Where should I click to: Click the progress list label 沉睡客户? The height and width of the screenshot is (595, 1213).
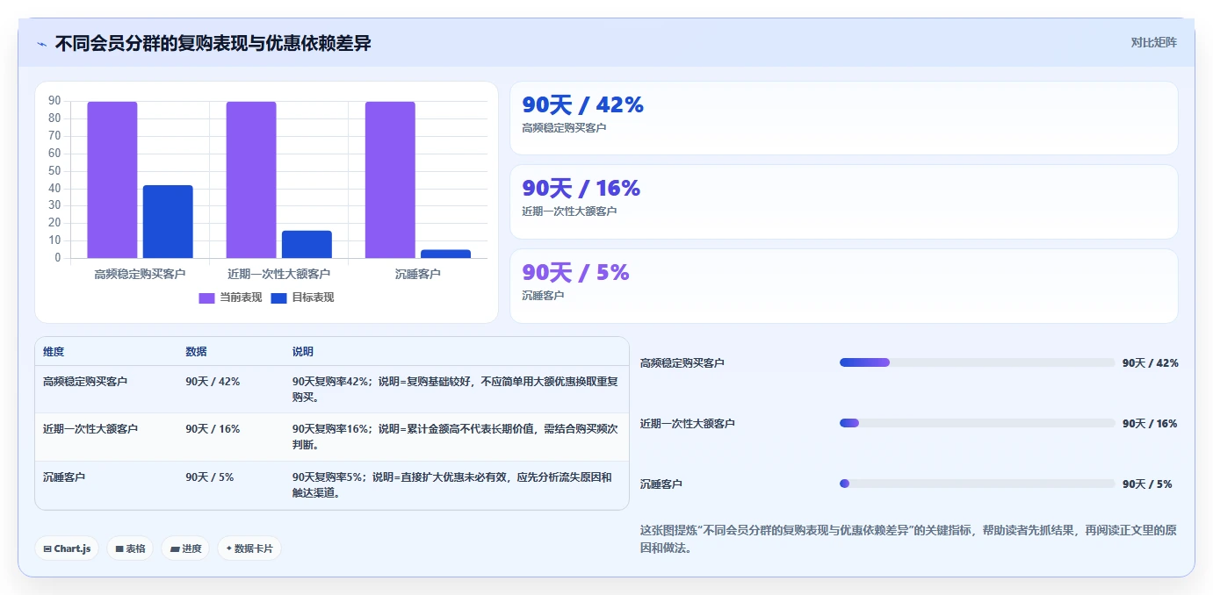coord(661,484)
